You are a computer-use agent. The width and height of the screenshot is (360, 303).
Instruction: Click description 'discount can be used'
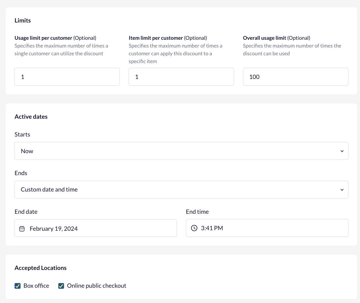266,54
